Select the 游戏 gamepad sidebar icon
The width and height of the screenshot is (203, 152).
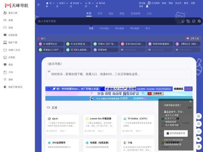(x=4, y=27)
